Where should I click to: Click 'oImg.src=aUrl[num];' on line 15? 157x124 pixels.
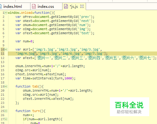pos(33,70)
